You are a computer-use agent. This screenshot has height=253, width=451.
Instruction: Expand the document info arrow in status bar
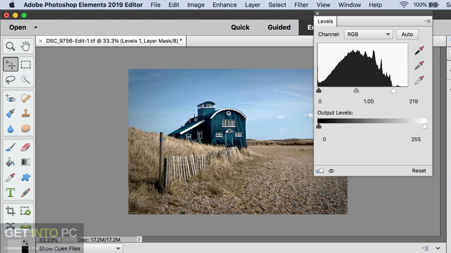pyautogui.click(x=139, y=240)
